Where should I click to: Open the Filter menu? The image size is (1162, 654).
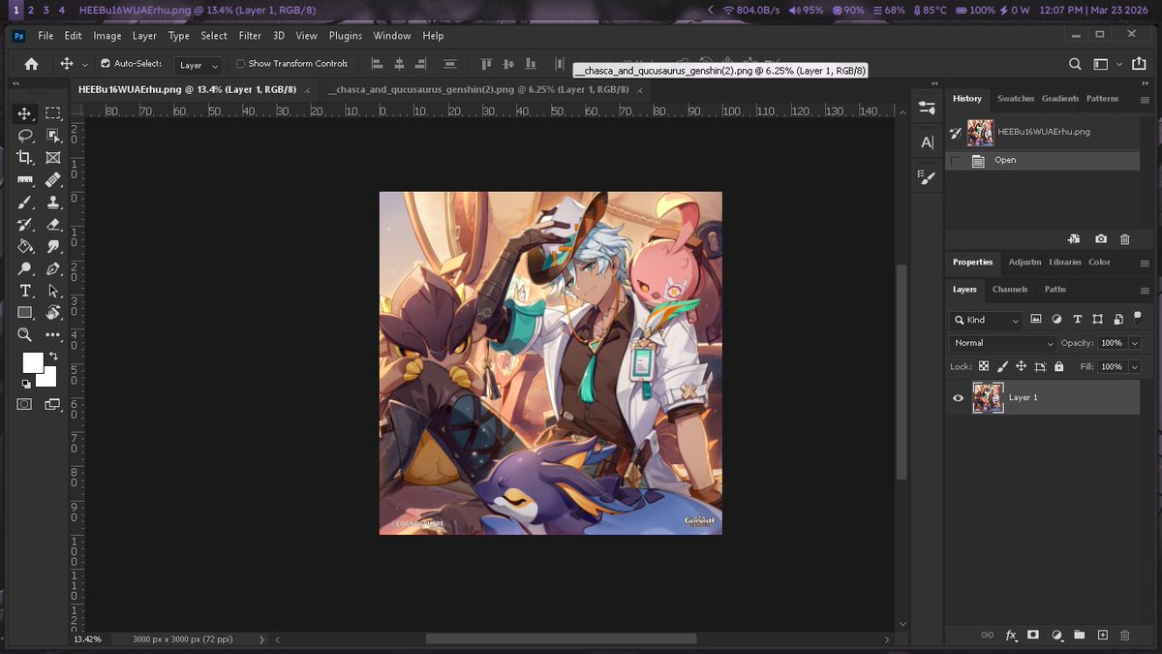coord(250,36)
